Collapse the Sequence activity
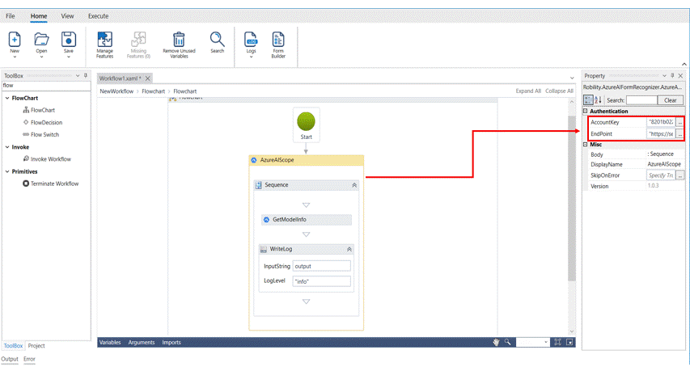This screenshot has height=388, width=690. [354, 185]
